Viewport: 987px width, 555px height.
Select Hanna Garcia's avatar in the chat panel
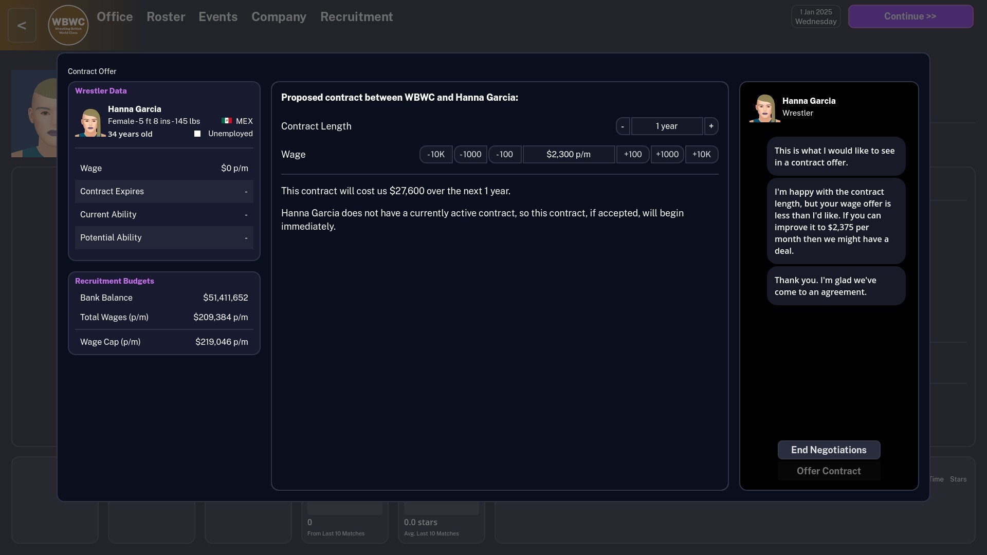tap(764, 107)
